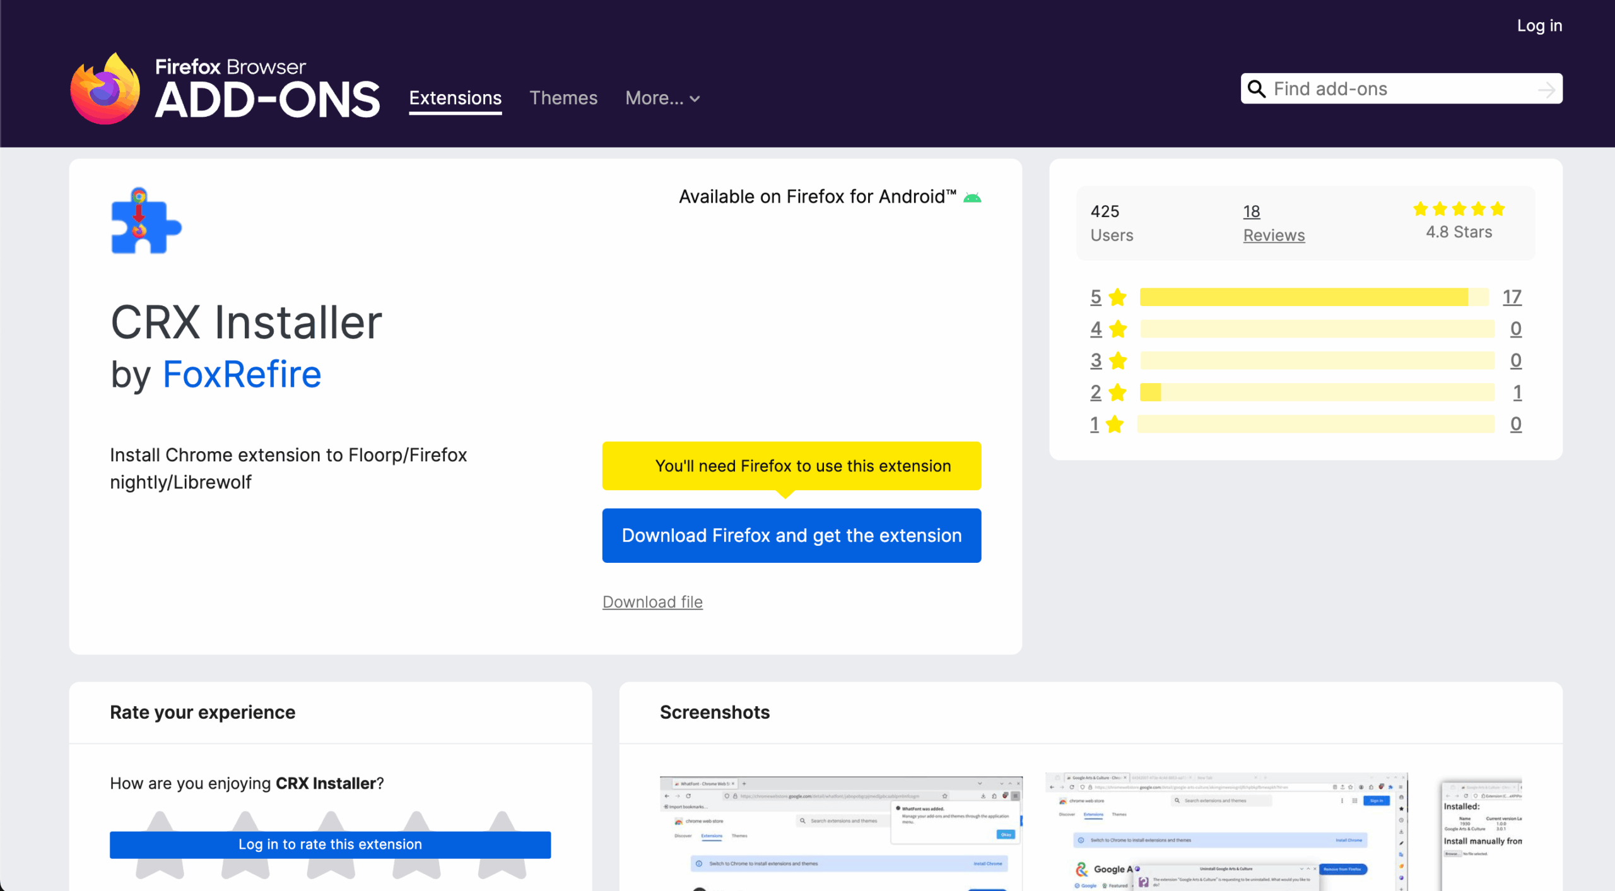Image resolution: width=1615 pixels, height=891 pixels.
Task: Click Download Firefox and get the extension
Action: click(792, 536)
